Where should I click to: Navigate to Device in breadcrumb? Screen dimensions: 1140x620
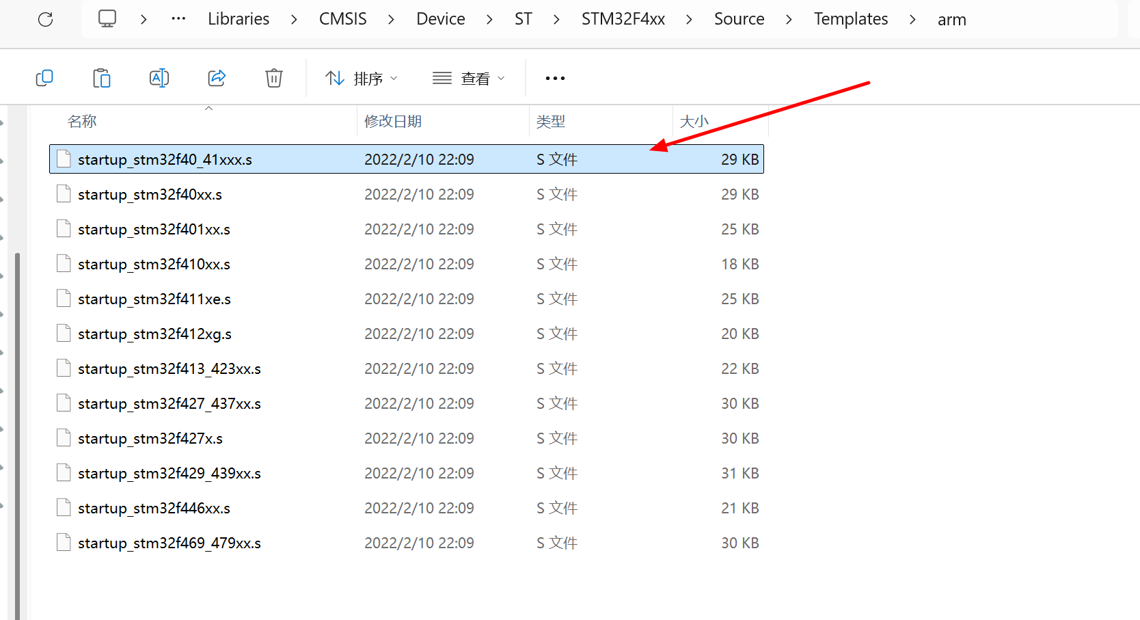pos(441,19)
